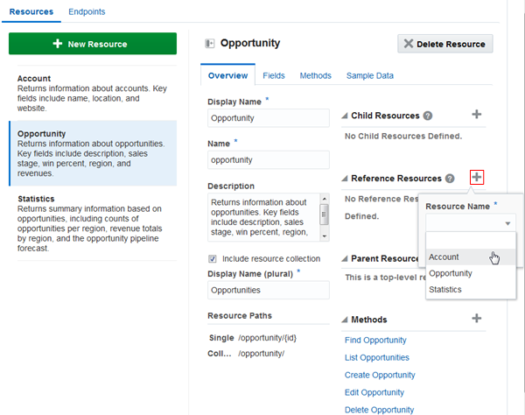Click the New Resource button
Viewport: 525px width, 415px height.
[93, 44]
